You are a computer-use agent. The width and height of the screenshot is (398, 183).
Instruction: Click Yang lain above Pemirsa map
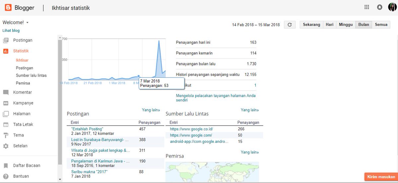[250, 152]
